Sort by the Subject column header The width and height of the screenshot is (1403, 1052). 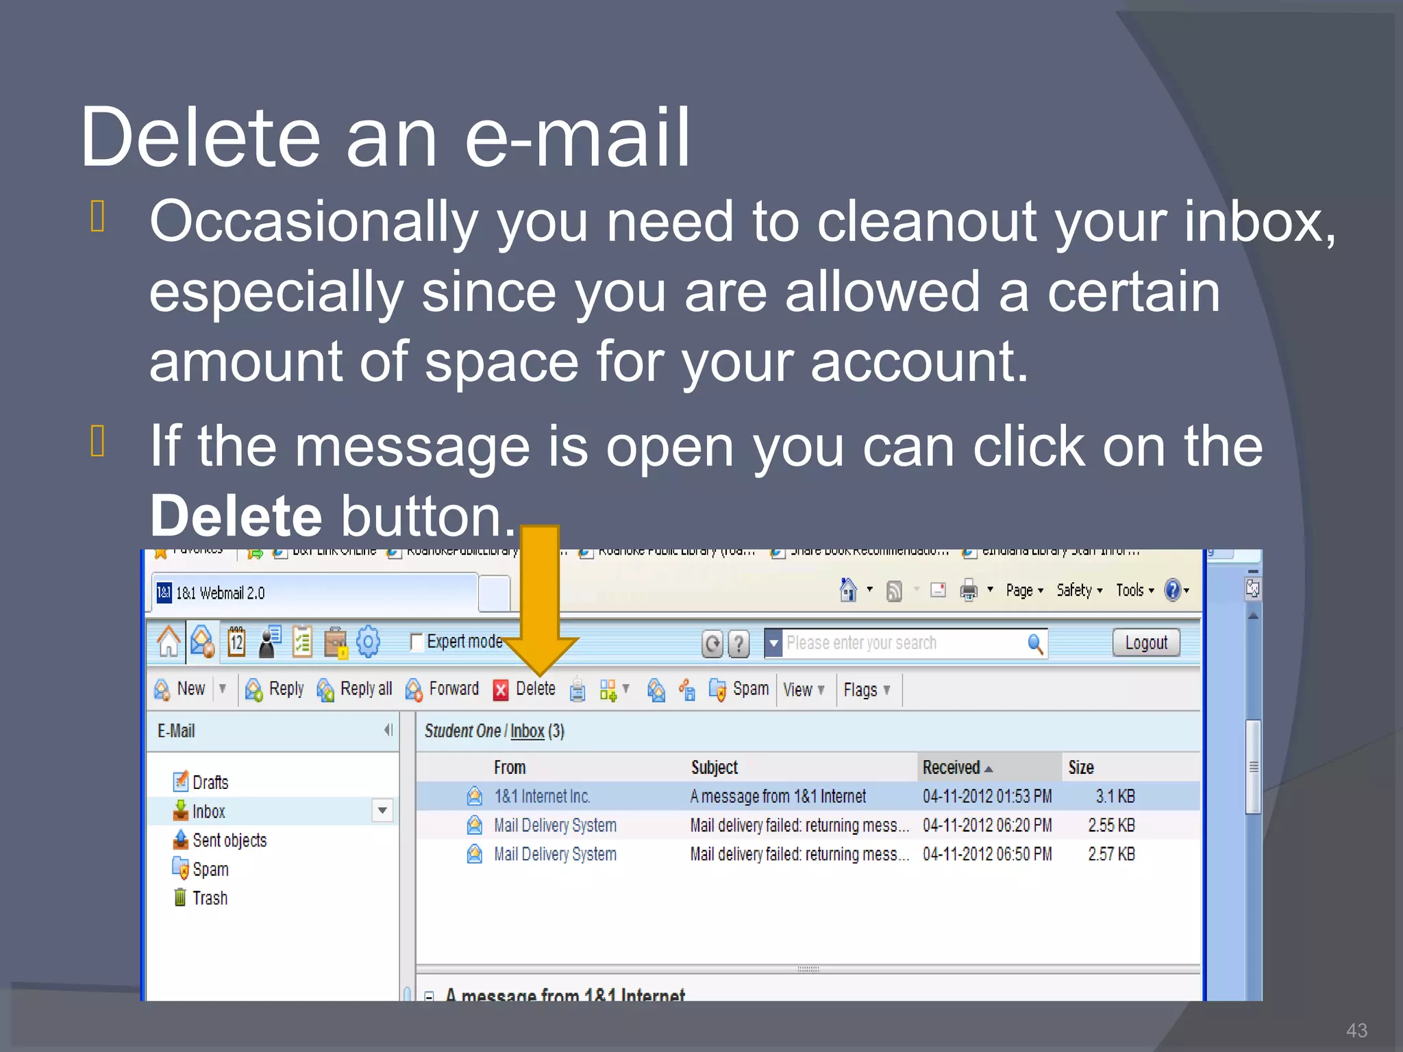tap(714, 767)
